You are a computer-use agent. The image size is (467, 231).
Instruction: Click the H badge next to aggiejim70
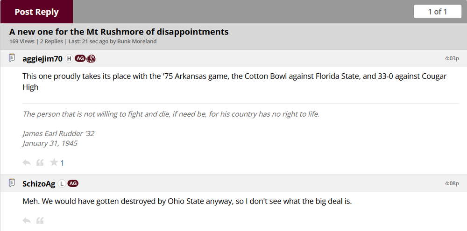69,58
